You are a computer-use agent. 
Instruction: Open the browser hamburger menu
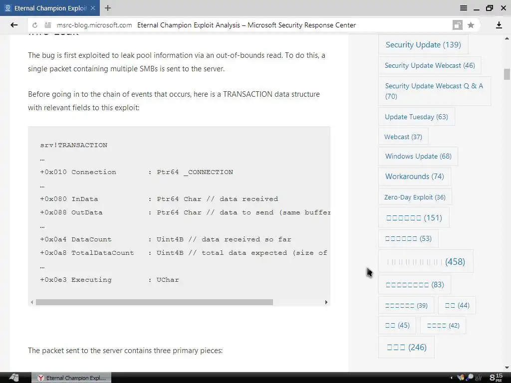464,8
